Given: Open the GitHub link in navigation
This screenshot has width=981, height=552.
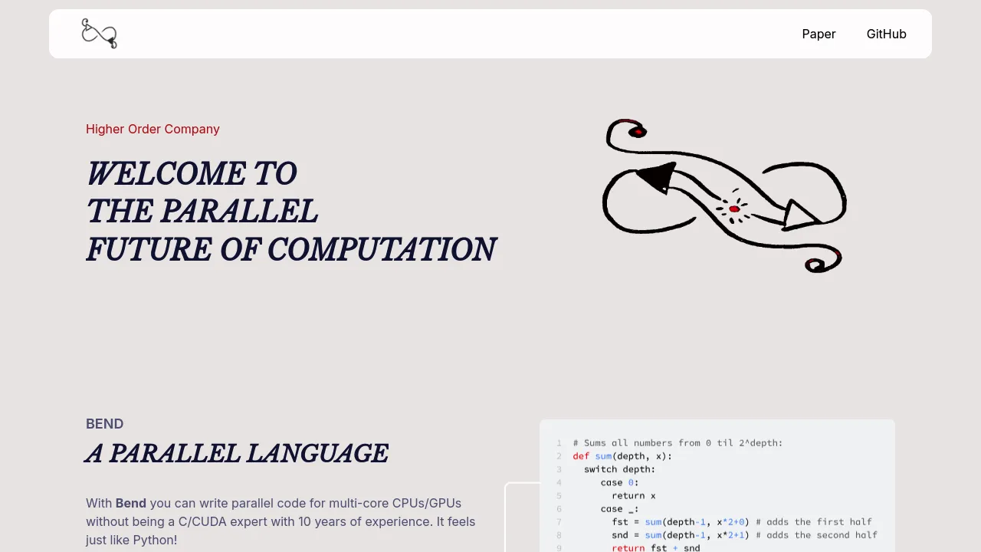Looking at the screenshot, I should [x=887, y=34].
